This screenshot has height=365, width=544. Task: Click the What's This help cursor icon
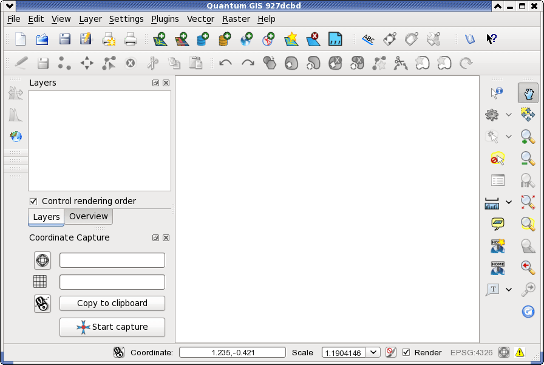pos(491,38)
